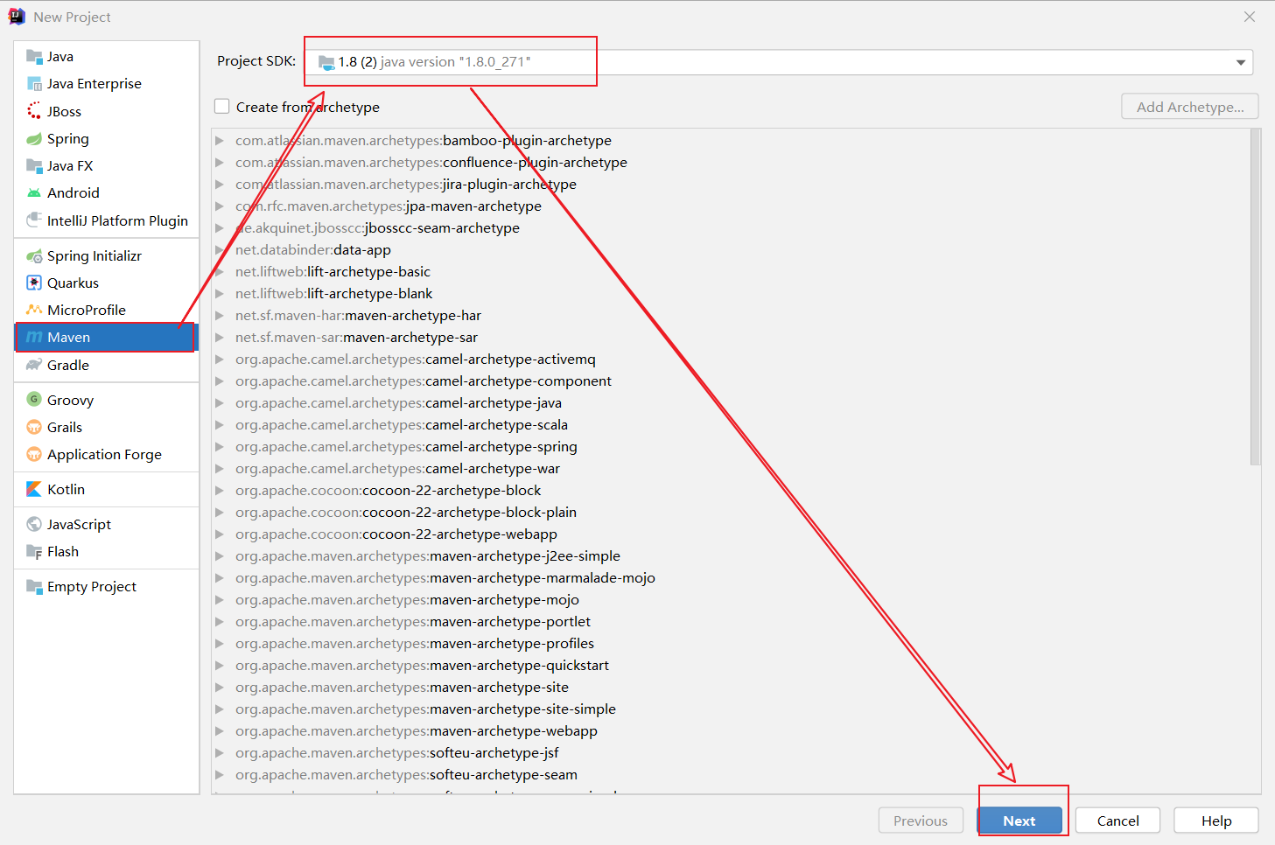Expand the maven-archetype-webapp node
This screenshot has height=845, width=1275.
point(220,730)
